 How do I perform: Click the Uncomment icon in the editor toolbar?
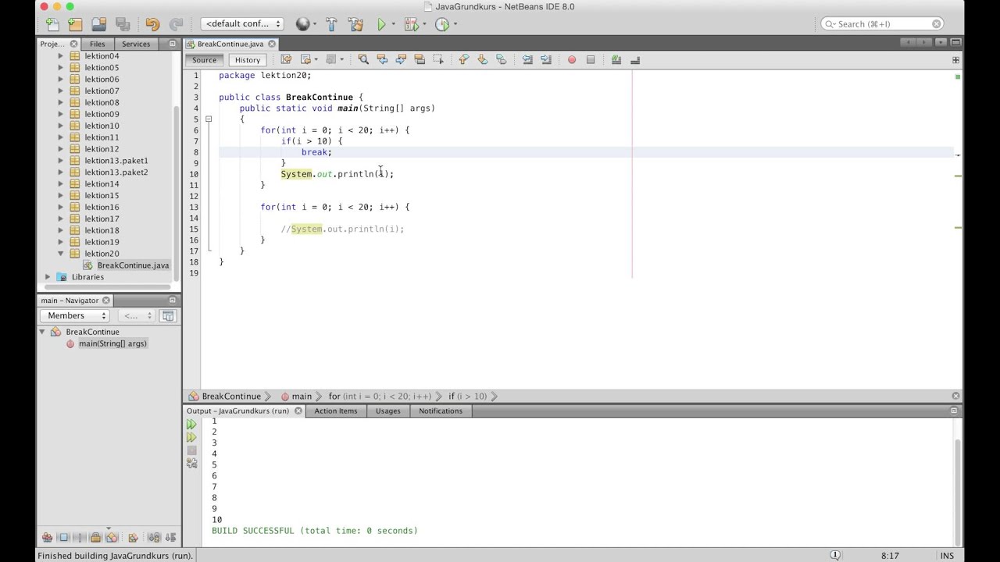[635, 59]
